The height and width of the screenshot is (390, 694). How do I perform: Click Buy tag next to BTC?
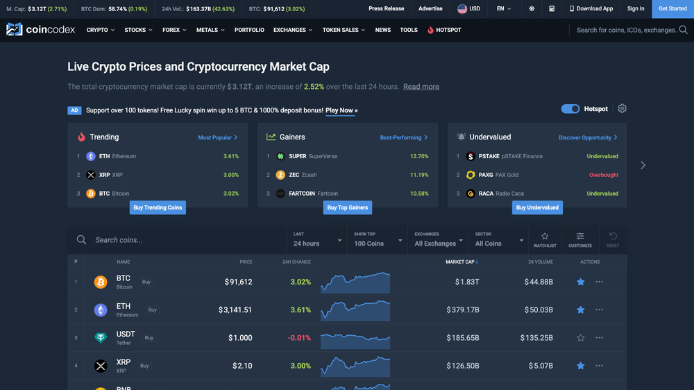(146, 282)
